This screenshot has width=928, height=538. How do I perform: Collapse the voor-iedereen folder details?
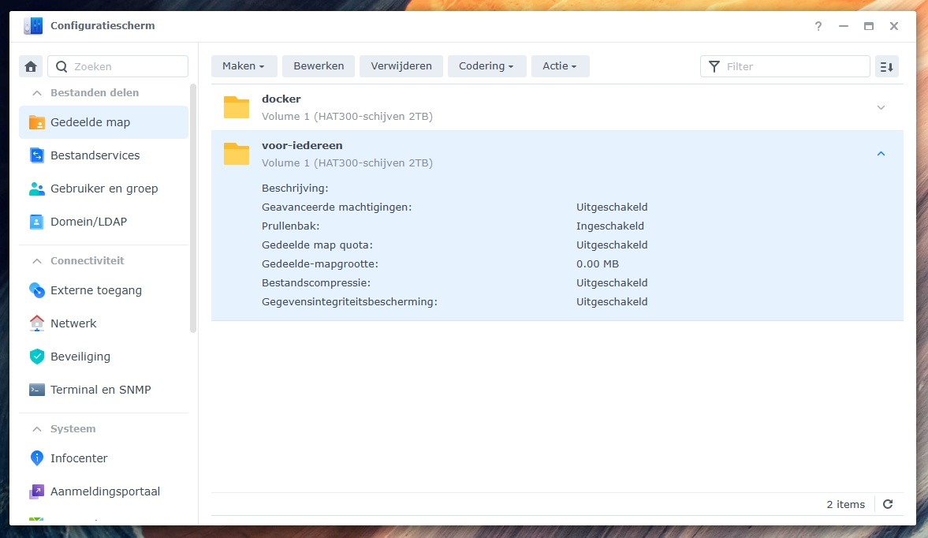[x=881, y=154]
